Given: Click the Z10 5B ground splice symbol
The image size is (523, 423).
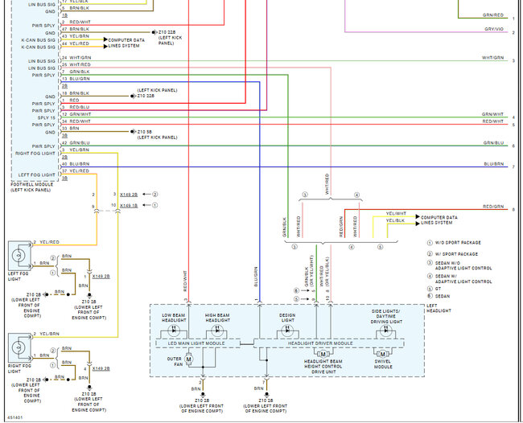Looking at the screenshot, I should [x=133, y=132].
